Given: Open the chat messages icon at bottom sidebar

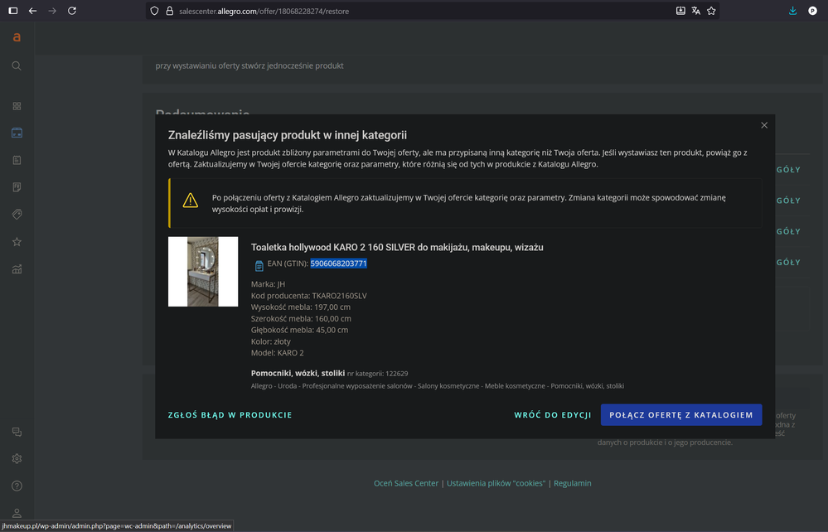Looking at the screenshot, I should pos(17,432).
